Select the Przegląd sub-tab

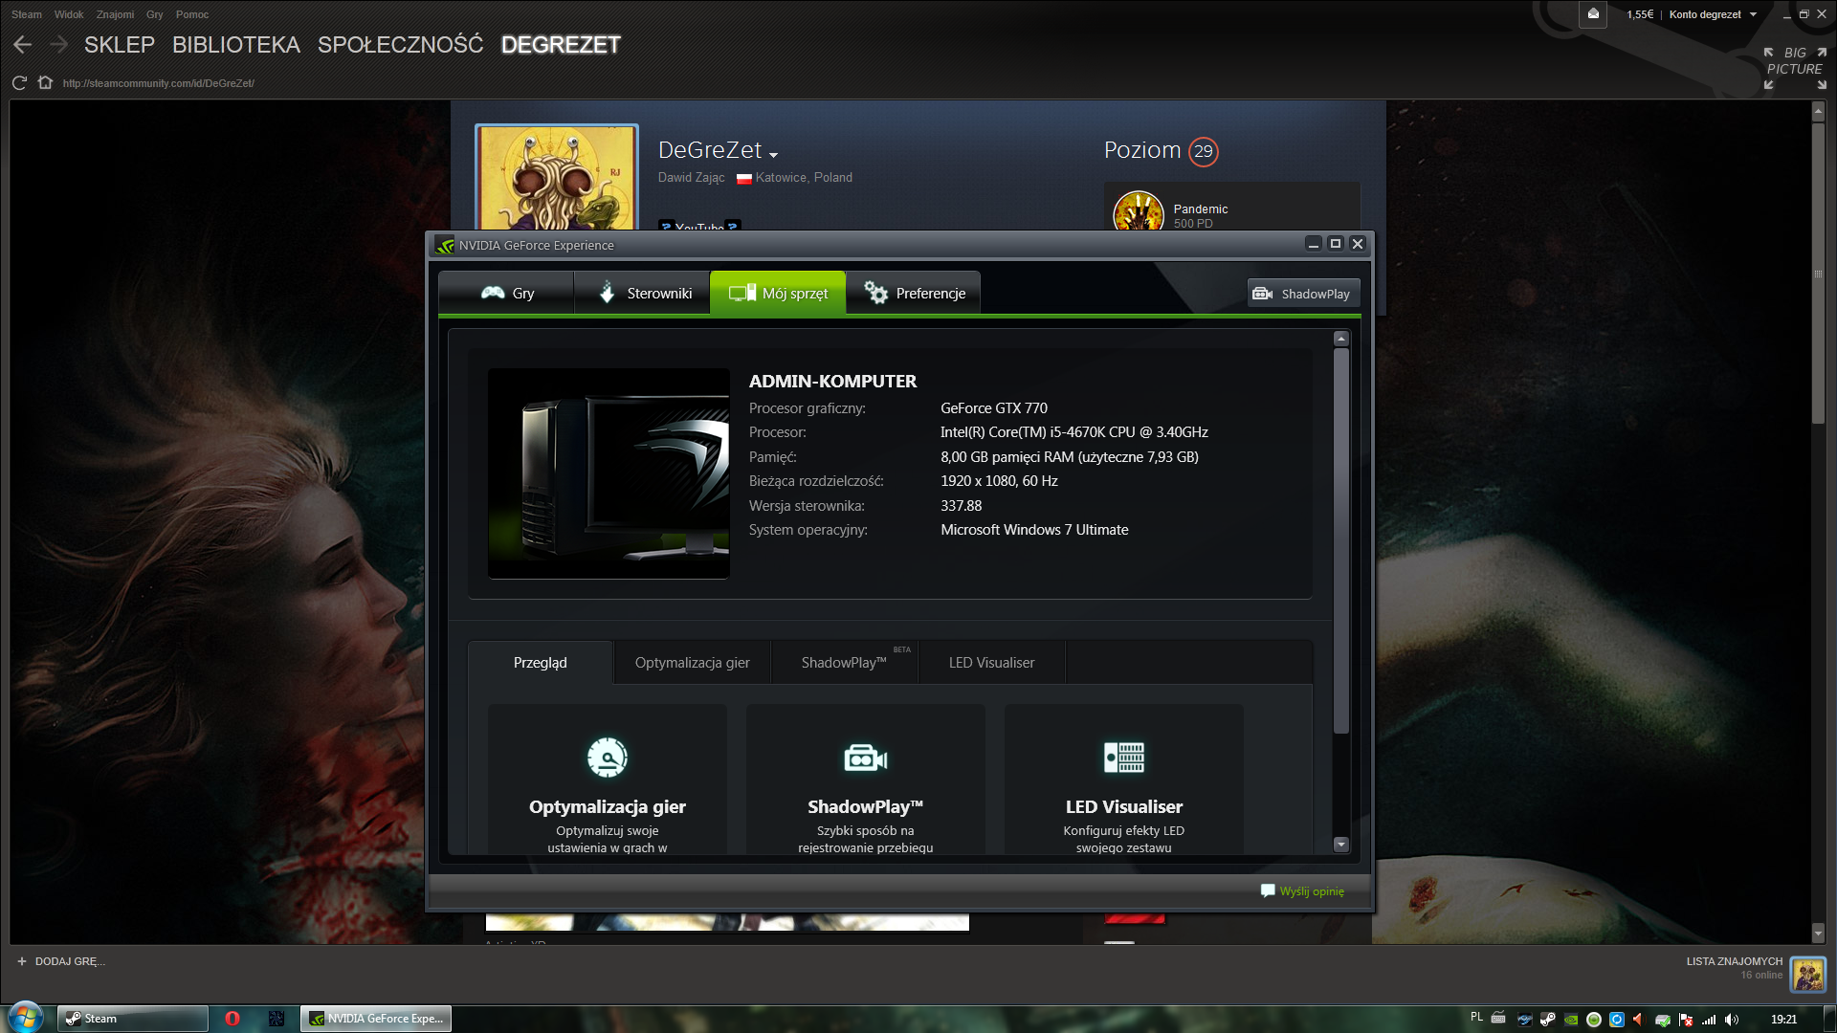pyautogui.click(x=541, y=663)
